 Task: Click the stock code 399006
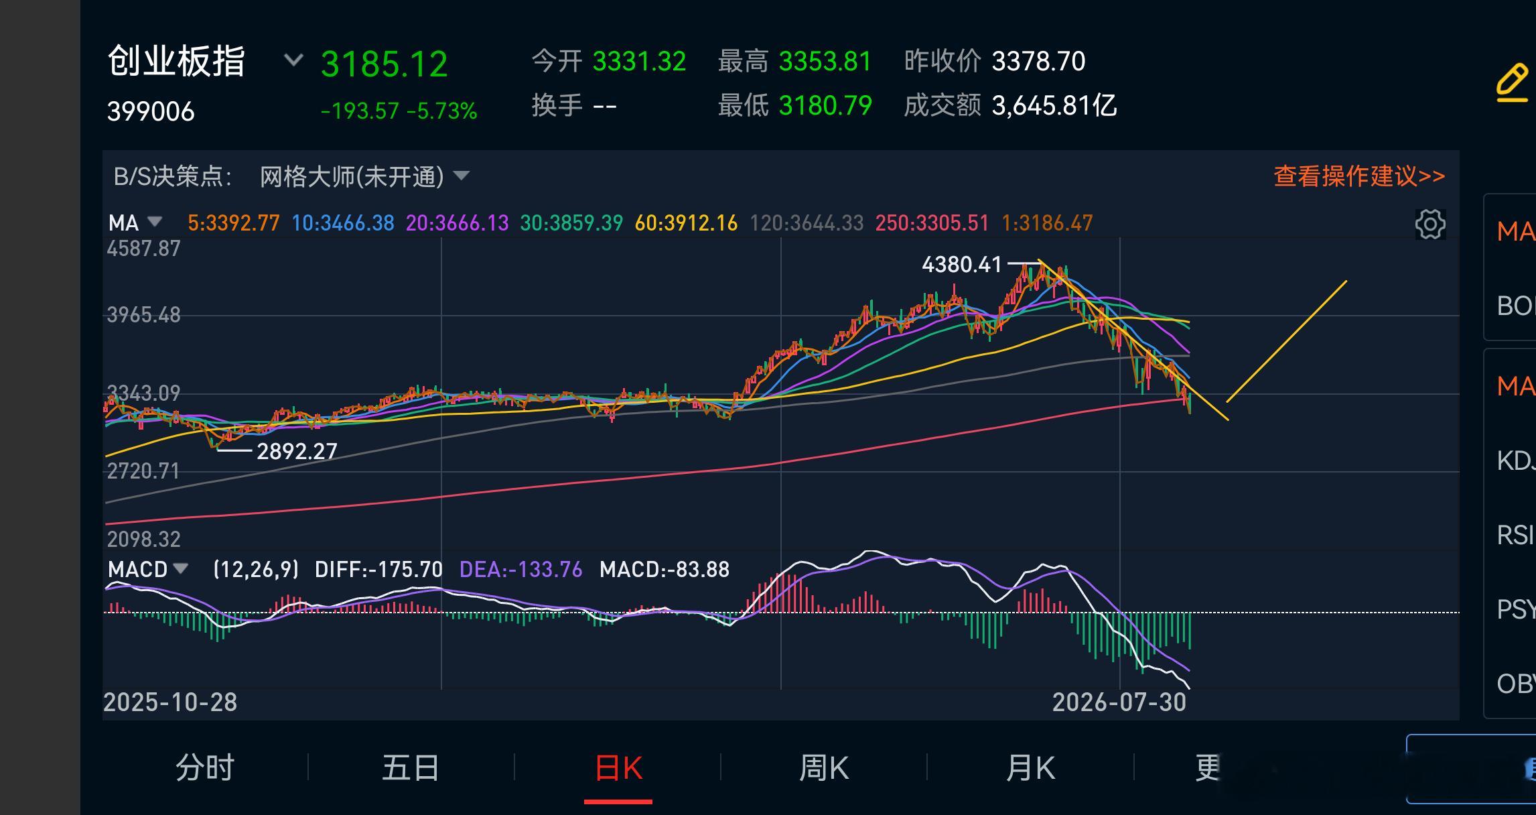click(151, 111)
